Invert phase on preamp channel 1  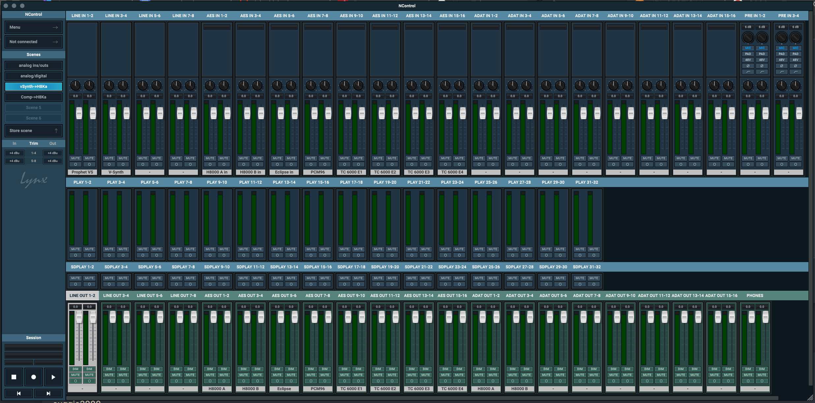(x=748, y=66)
